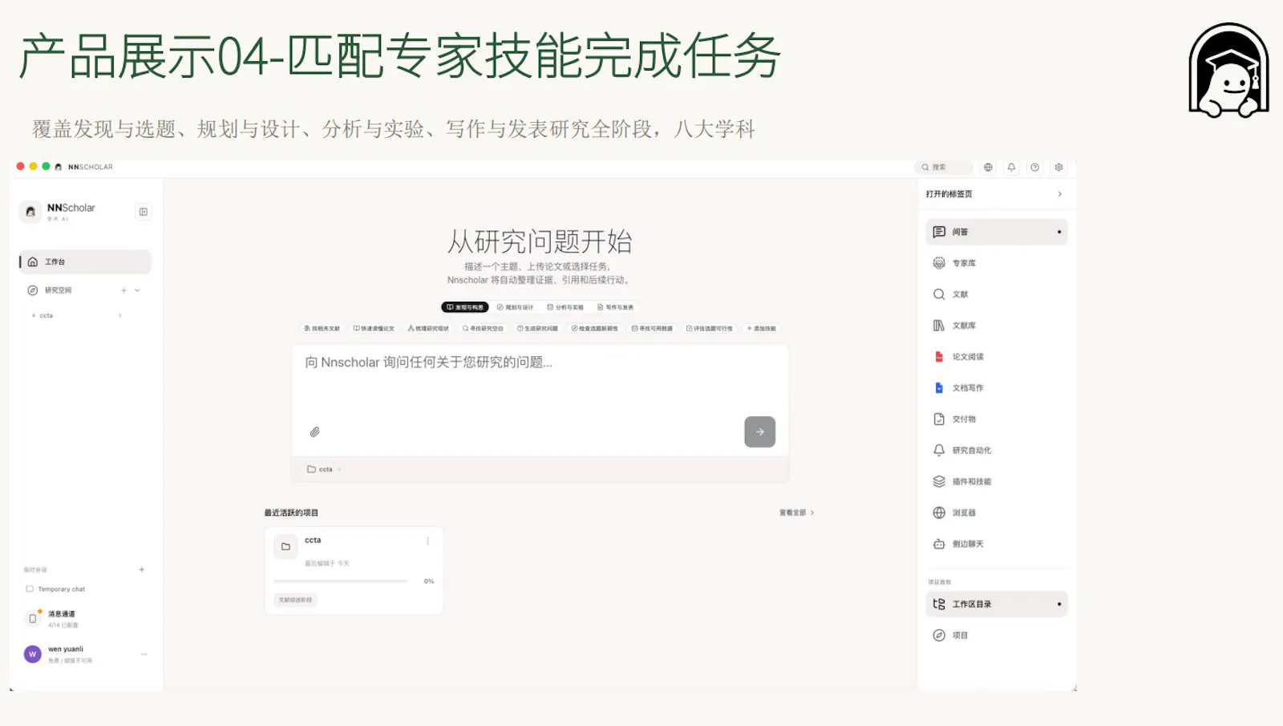This screenshot has width=1283, height=726.
Task: Open the help question-mark icon
Action: coord(1034,167)
